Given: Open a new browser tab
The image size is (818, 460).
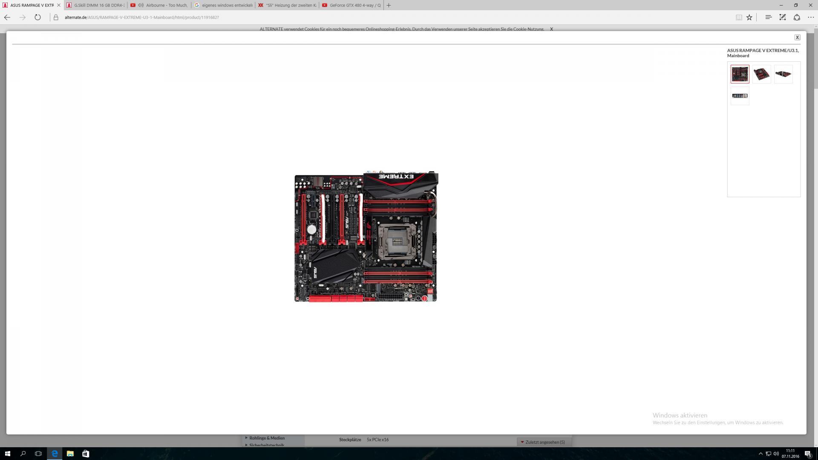Looking at the screenshot, I should click(x=389, y=5).
